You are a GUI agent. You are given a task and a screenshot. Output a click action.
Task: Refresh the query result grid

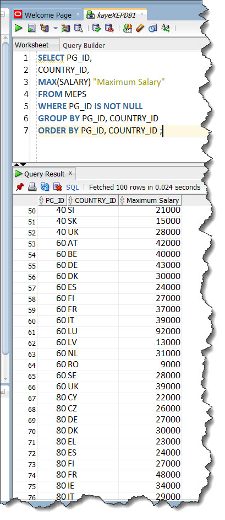(45, 187)
